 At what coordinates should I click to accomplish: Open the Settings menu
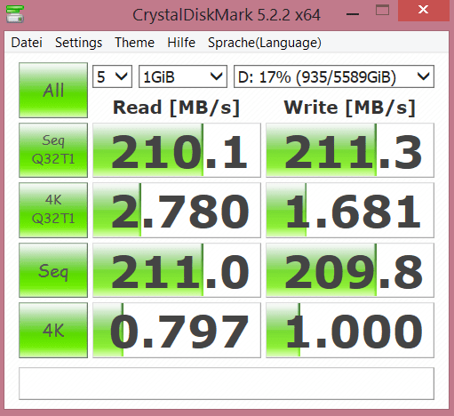coord(78,43)
